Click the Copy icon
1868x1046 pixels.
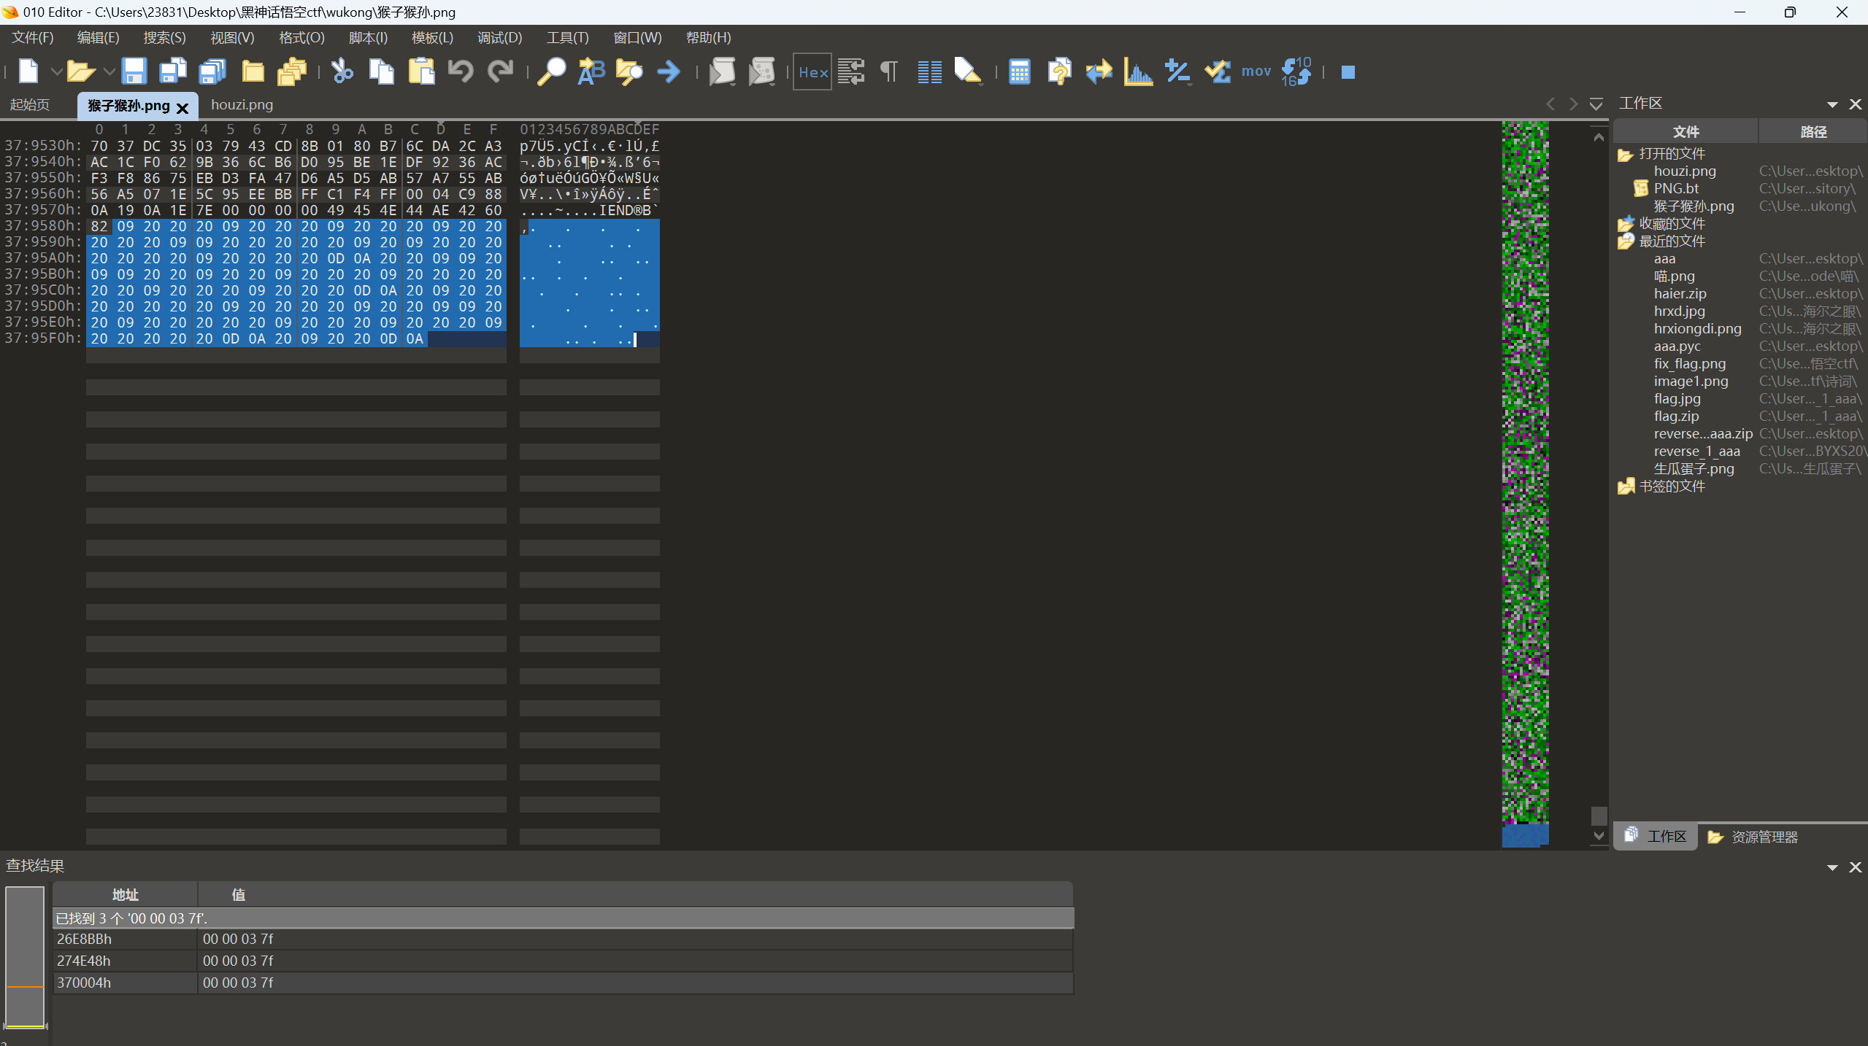(x=381, y=71)
